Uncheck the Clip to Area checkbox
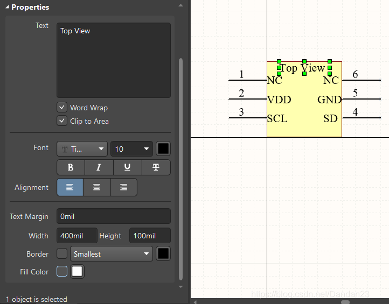 62,121
